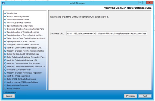This screenshot has height=101, width=155.
Task: Click circle icon beside Preserve or Create New Remediation Tables
Action: click(x=5, y=51)
